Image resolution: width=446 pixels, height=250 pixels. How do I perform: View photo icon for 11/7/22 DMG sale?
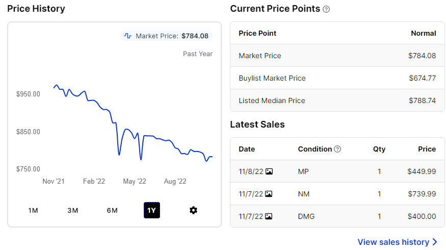pyautogui.click(x=269, y=216)
